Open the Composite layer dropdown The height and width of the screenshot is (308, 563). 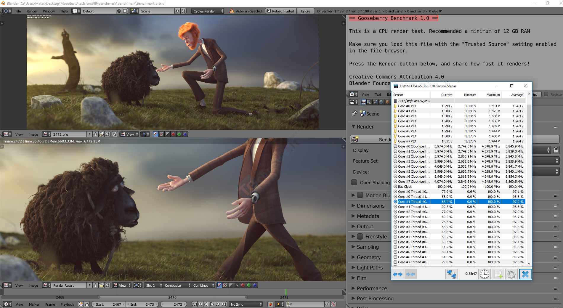point(177,285)
